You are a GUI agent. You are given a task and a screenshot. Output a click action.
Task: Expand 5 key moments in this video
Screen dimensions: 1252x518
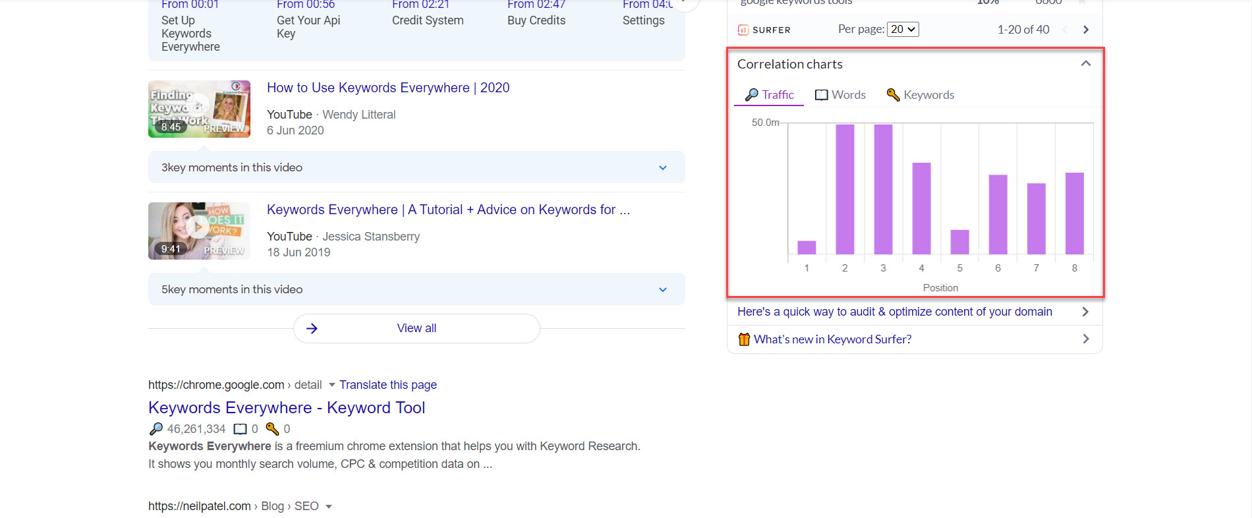click(663, 290)
